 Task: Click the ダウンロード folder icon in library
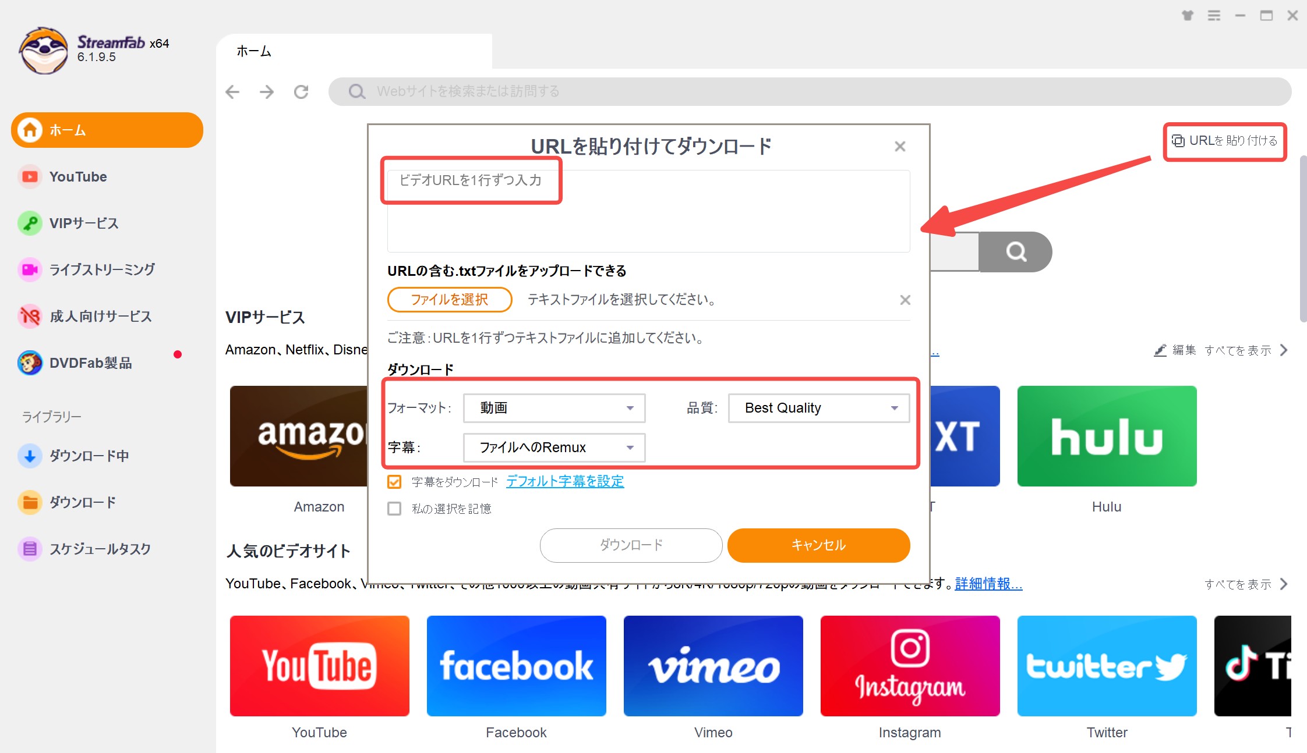[x=30, y=502]
